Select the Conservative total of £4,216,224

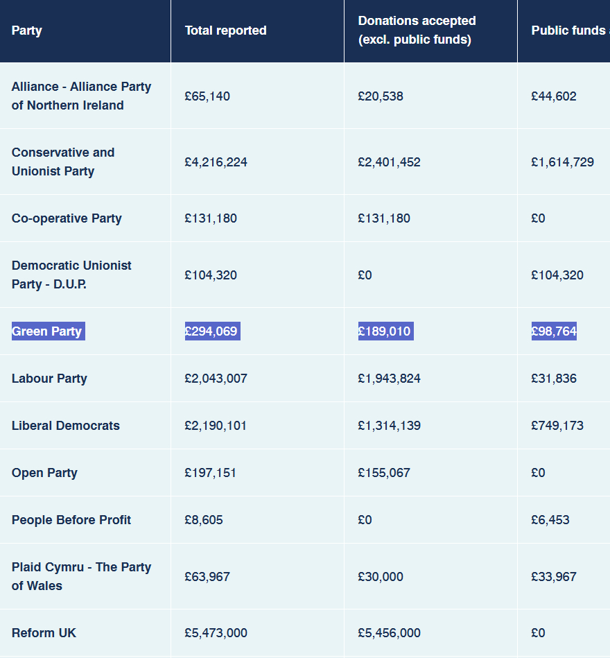coord(216,162)
